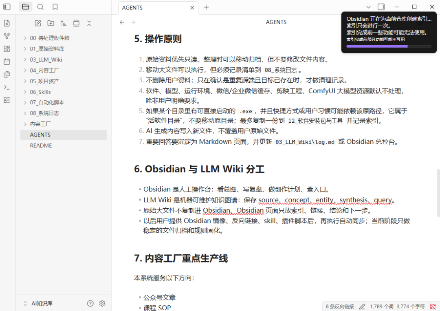Screen dimensions: 440x311
Task: Click the word count in status bar
Action: [x=381, y=307]
